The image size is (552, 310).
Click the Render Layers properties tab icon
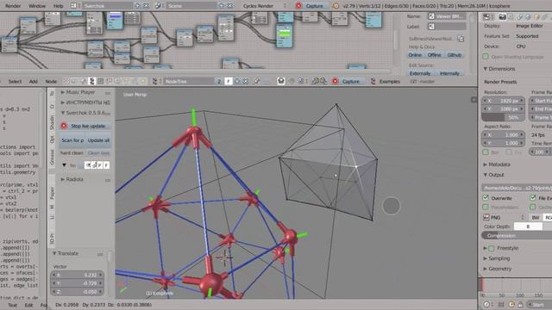pos(511,17)
